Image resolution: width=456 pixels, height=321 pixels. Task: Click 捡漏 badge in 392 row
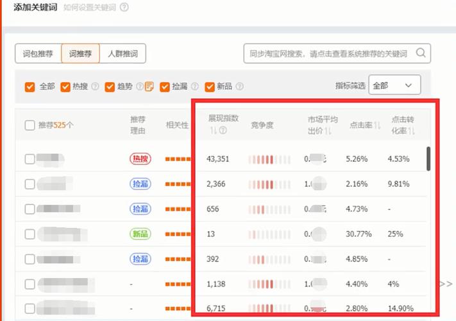[140, 259]
